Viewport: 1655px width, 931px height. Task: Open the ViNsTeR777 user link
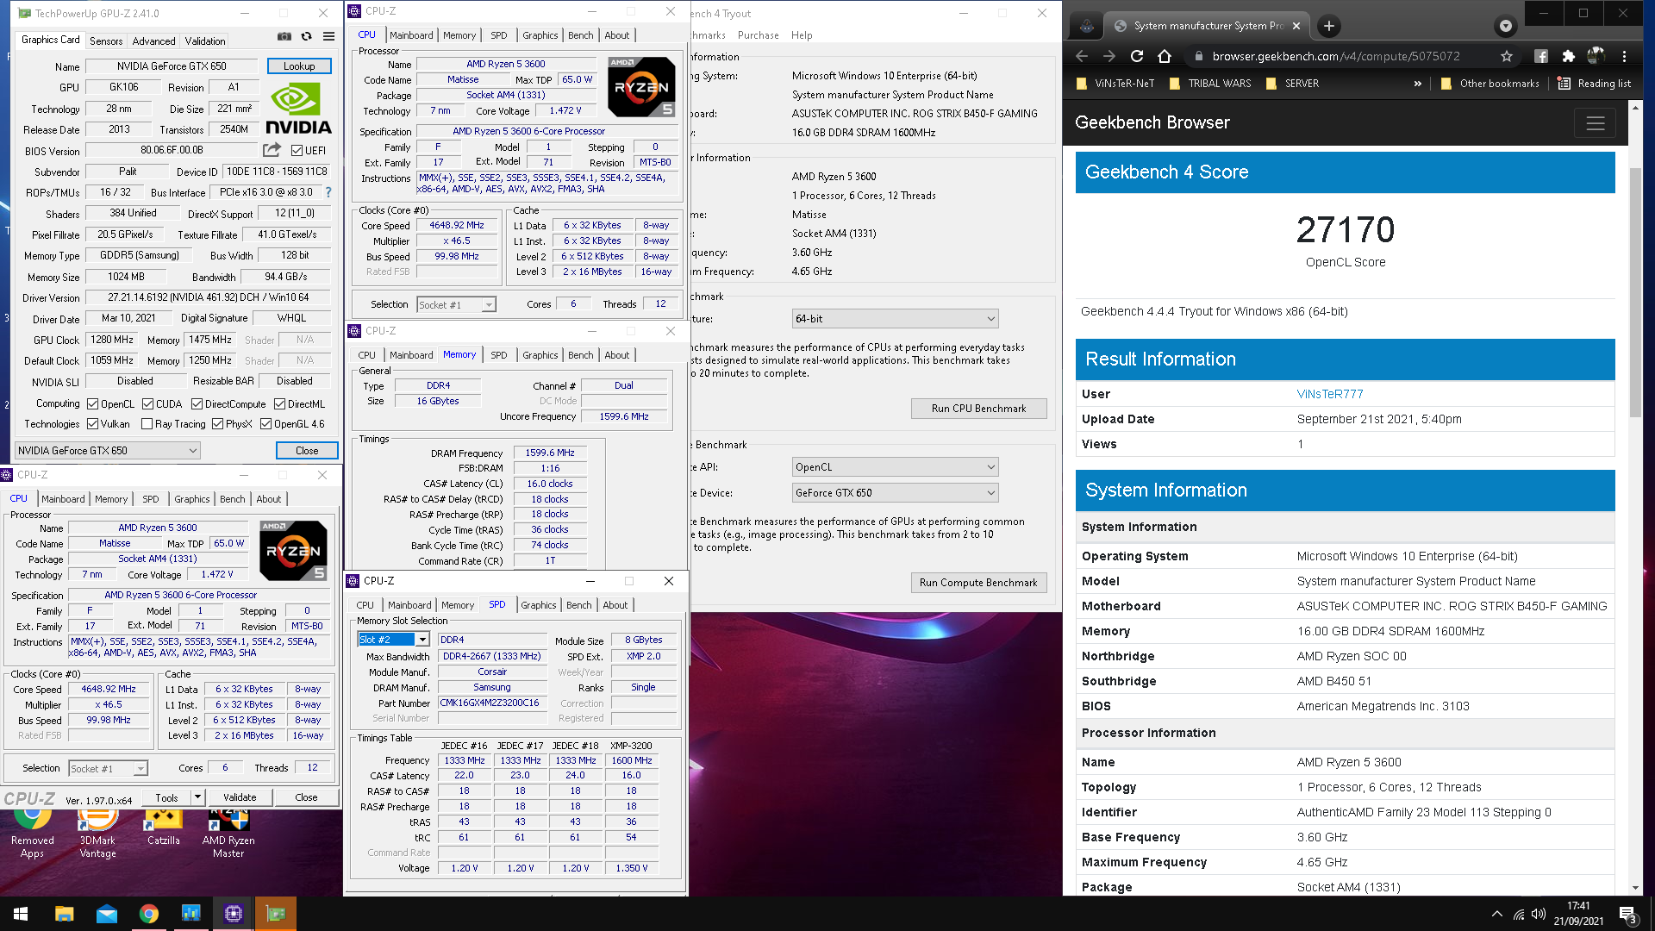pos(1330,394)
